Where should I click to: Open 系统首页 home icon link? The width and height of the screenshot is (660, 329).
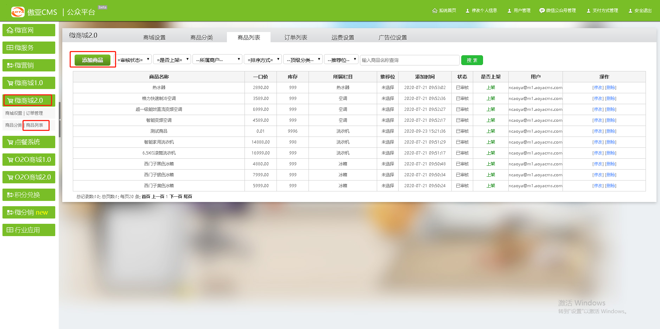(444, 11)
